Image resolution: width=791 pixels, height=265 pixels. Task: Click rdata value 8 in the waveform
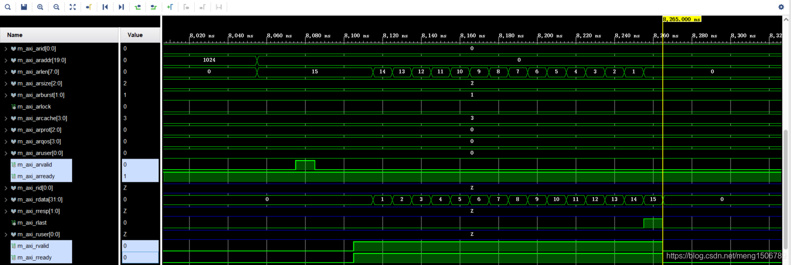point(518,199)
